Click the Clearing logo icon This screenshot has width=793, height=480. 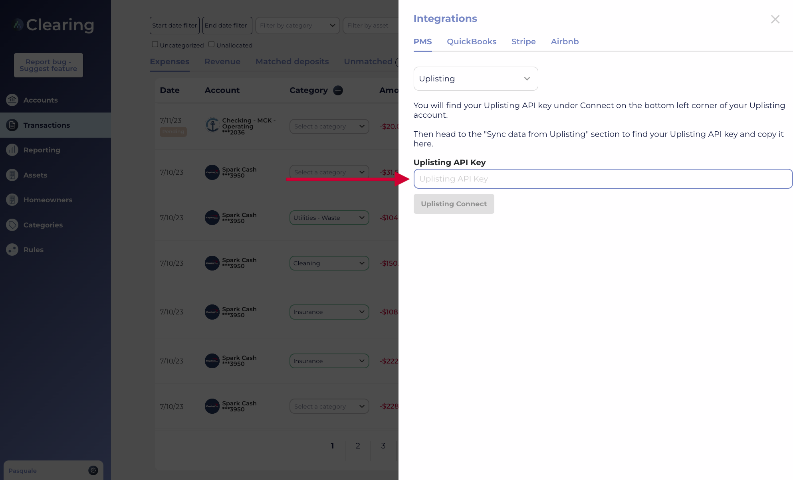(x=18, y=25)
